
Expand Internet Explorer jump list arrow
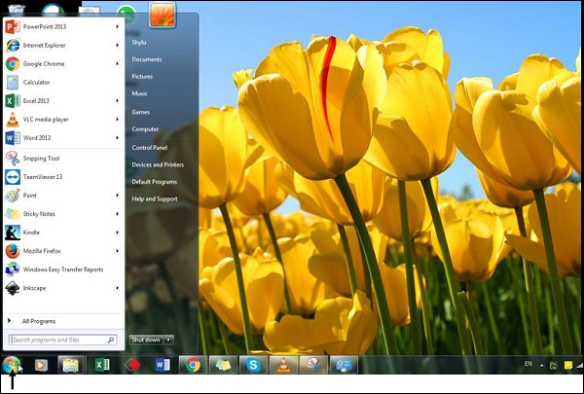118,46
